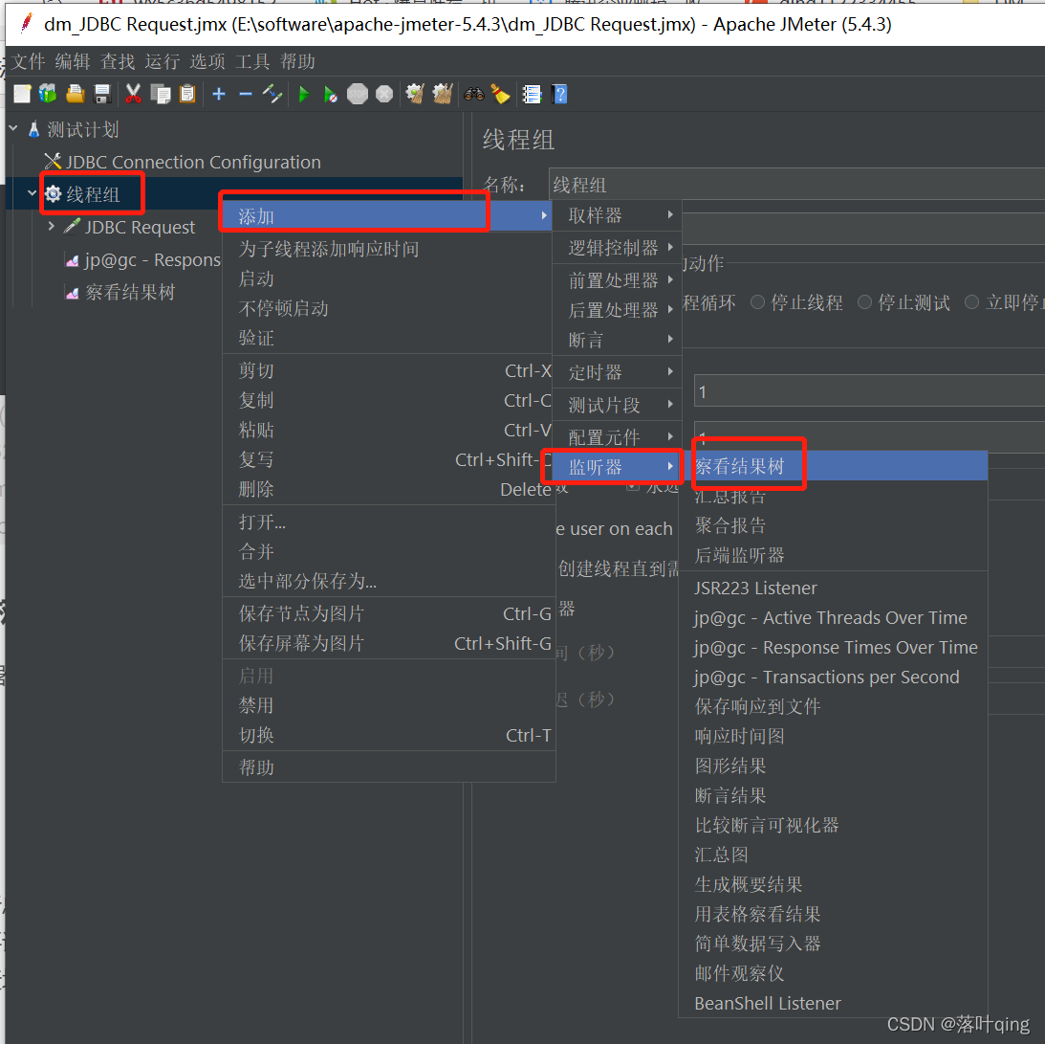Screen dimensions: 1045x1044
Task: Click the Shutdown X icon
Action: click(x=384, y=94)
